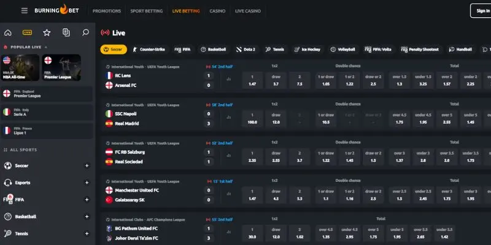The height and width of the screenshot is (245, 491).
Task: Open the Manchester United FC match
Action: pos(137,190)
